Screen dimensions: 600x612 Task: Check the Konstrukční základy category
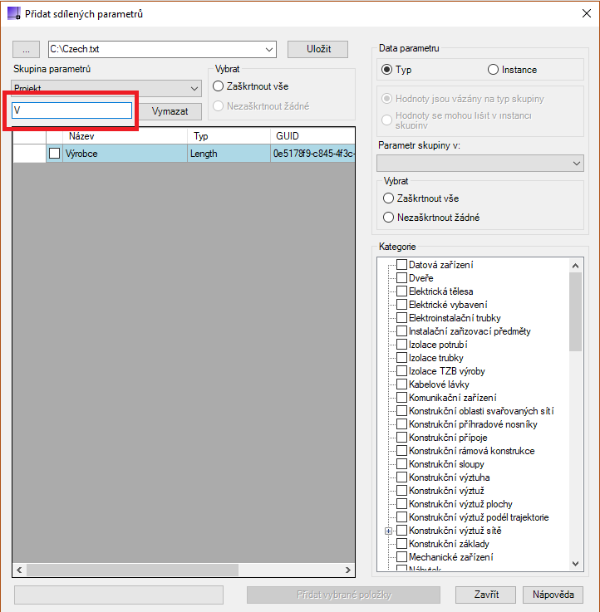pos(401,543)
